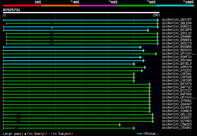Click the green arrowhead of the B6TH78 hit
Image resolution: width=197 pixels, height=136 pixels.
click(150, 84)
